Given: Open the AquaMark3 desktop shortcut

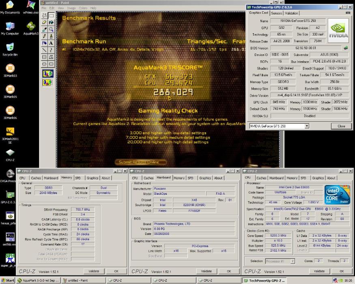Looking at the screenshot, I should click(31, 28).
